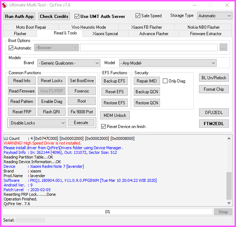Click the MDM Unlock button
The width and height of the screenshot is (236, 227).
tap(115, 115)
